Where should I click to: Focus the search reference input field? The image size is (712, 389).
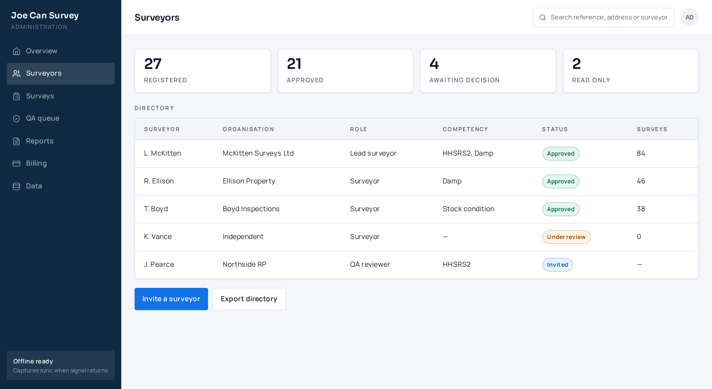point(603,18)
